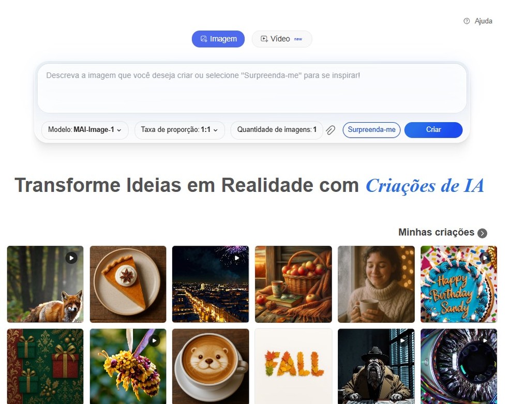
Task: Expand the Modelo MAI-Image-1 dropdown
Action: (x=85, y=130)
